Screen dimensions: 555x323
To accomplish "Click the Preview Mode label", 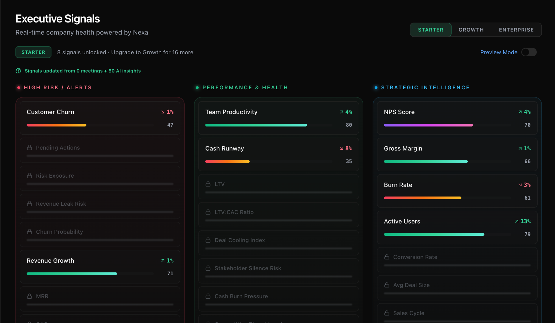I will click(499, 52).
